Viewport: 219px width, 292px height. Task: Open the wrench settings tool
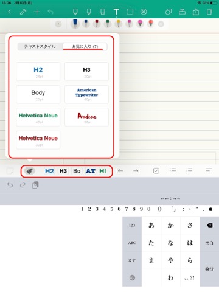point(23,12)
